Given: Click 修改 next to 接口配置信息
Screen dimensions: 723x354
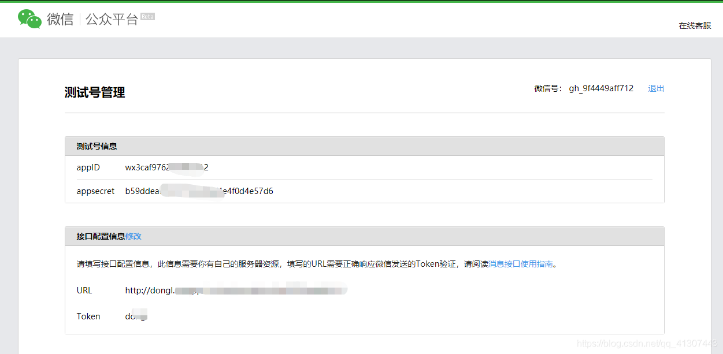Looking at the screenshot, I should [134, 236].
